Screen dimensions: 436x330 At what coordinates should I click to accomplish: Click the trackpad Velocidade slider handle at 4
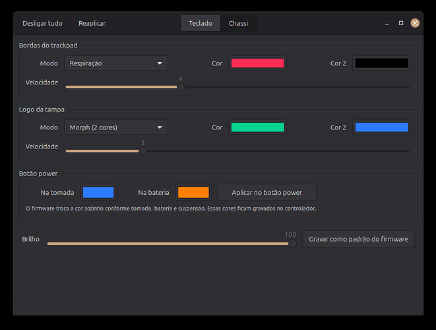[181, 87]
